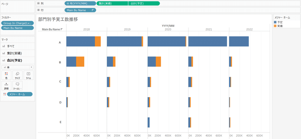Open the Detail (詳細) mark card
The width and height of the screenshot is (301, 139).
click(6, 86)
